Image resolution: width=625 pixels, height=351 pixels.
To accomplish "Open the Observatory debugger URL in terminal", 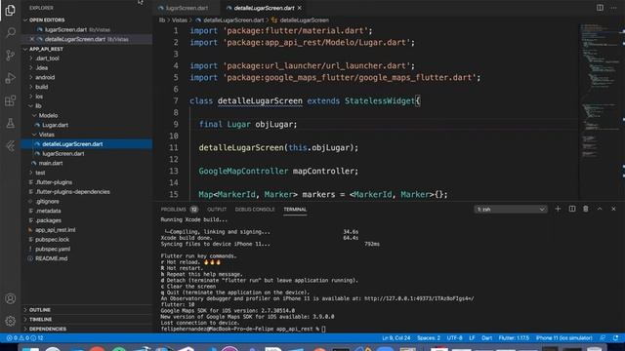I will click(419, 298).
